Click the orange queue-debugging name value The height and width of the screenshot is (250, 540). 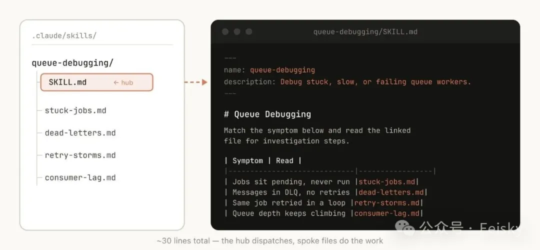[x=282, y=69]
